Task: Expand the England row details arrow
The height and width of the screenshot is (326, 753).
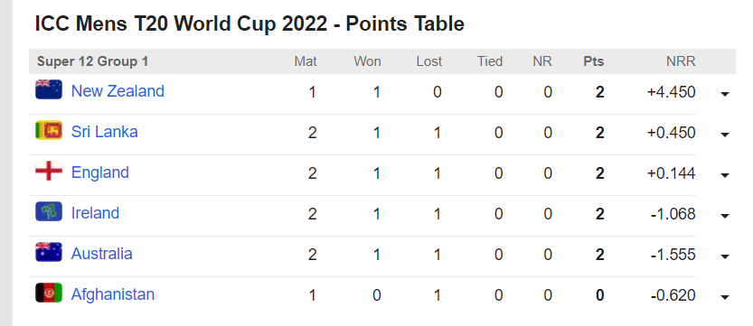Action: tap(725, 175)
